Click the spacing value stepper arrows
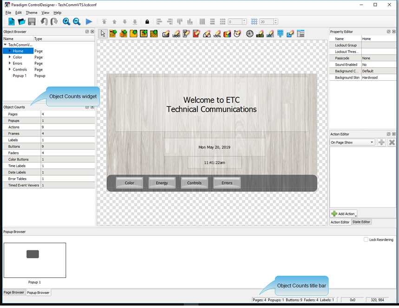The width and height of the screenshot is (399, 308). coord(244,22)
